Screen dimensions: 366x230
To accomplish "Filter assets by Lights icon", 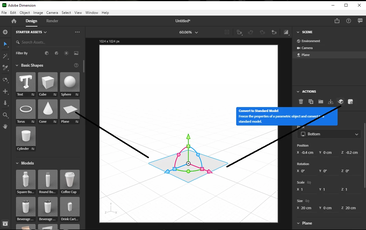I will point(66,53).
